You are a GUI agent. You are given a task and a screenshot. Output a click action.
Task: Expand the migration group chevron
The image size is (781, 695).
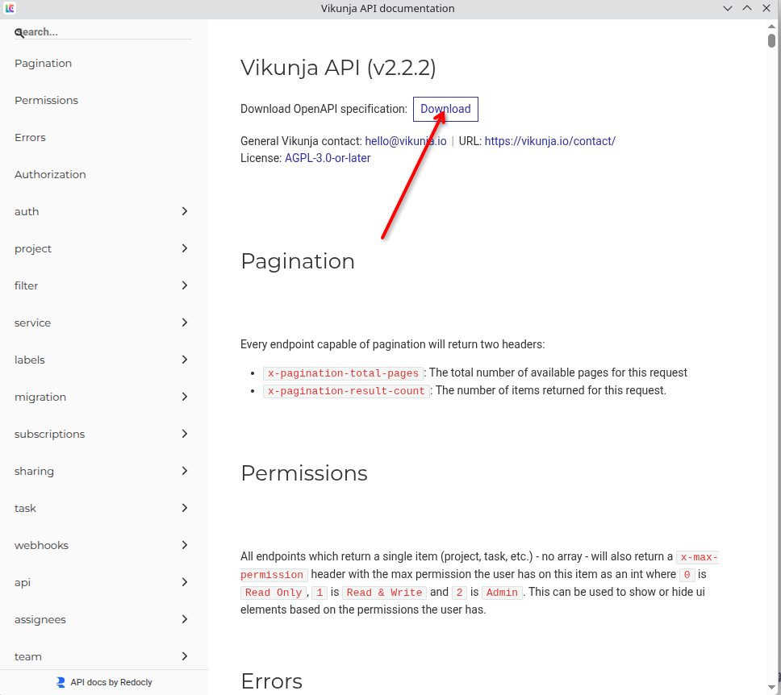click(185, 397)
